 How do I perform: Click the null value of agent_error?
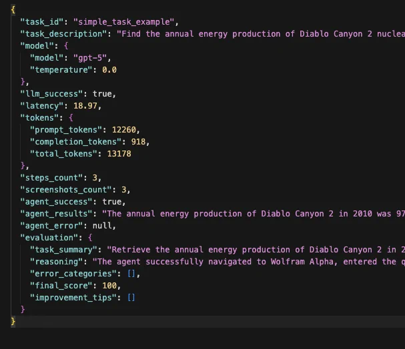[x=102, y=226]
